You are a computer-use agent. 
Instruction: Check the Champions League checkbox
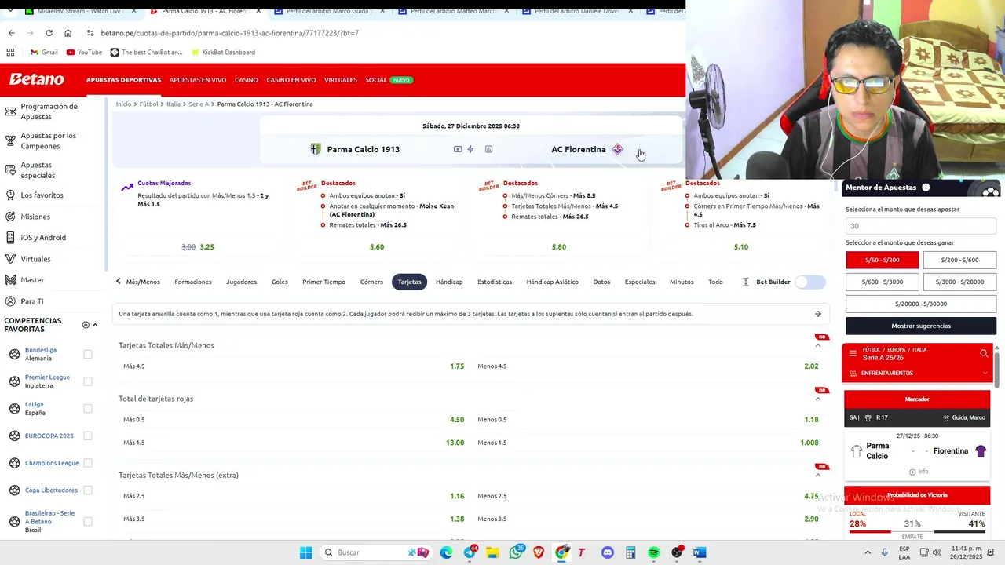click(x=88, y=463)
